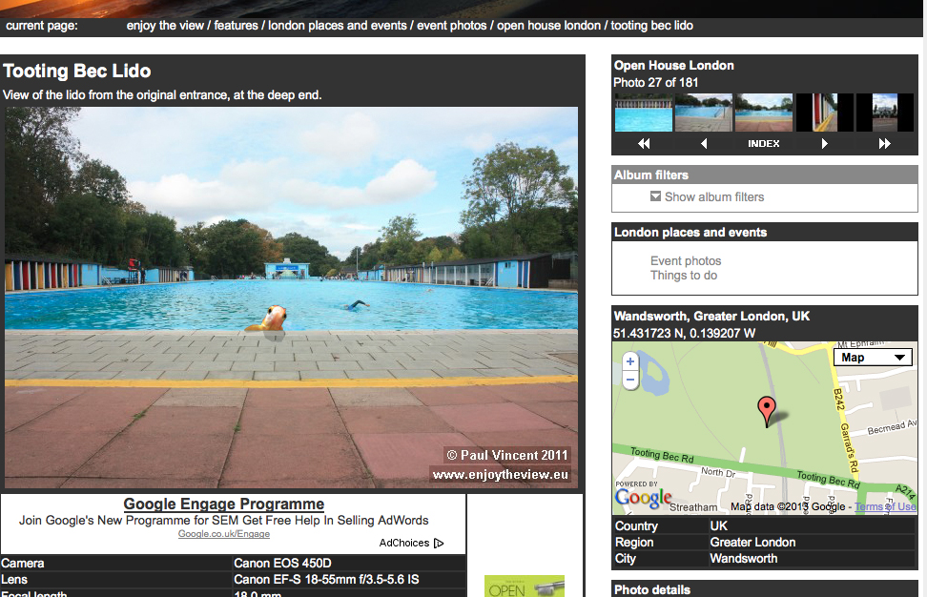The height and width of the screenshot is (597, 927).
Task: Expand the Show album filters section
Action: click(x=707, y=197)
